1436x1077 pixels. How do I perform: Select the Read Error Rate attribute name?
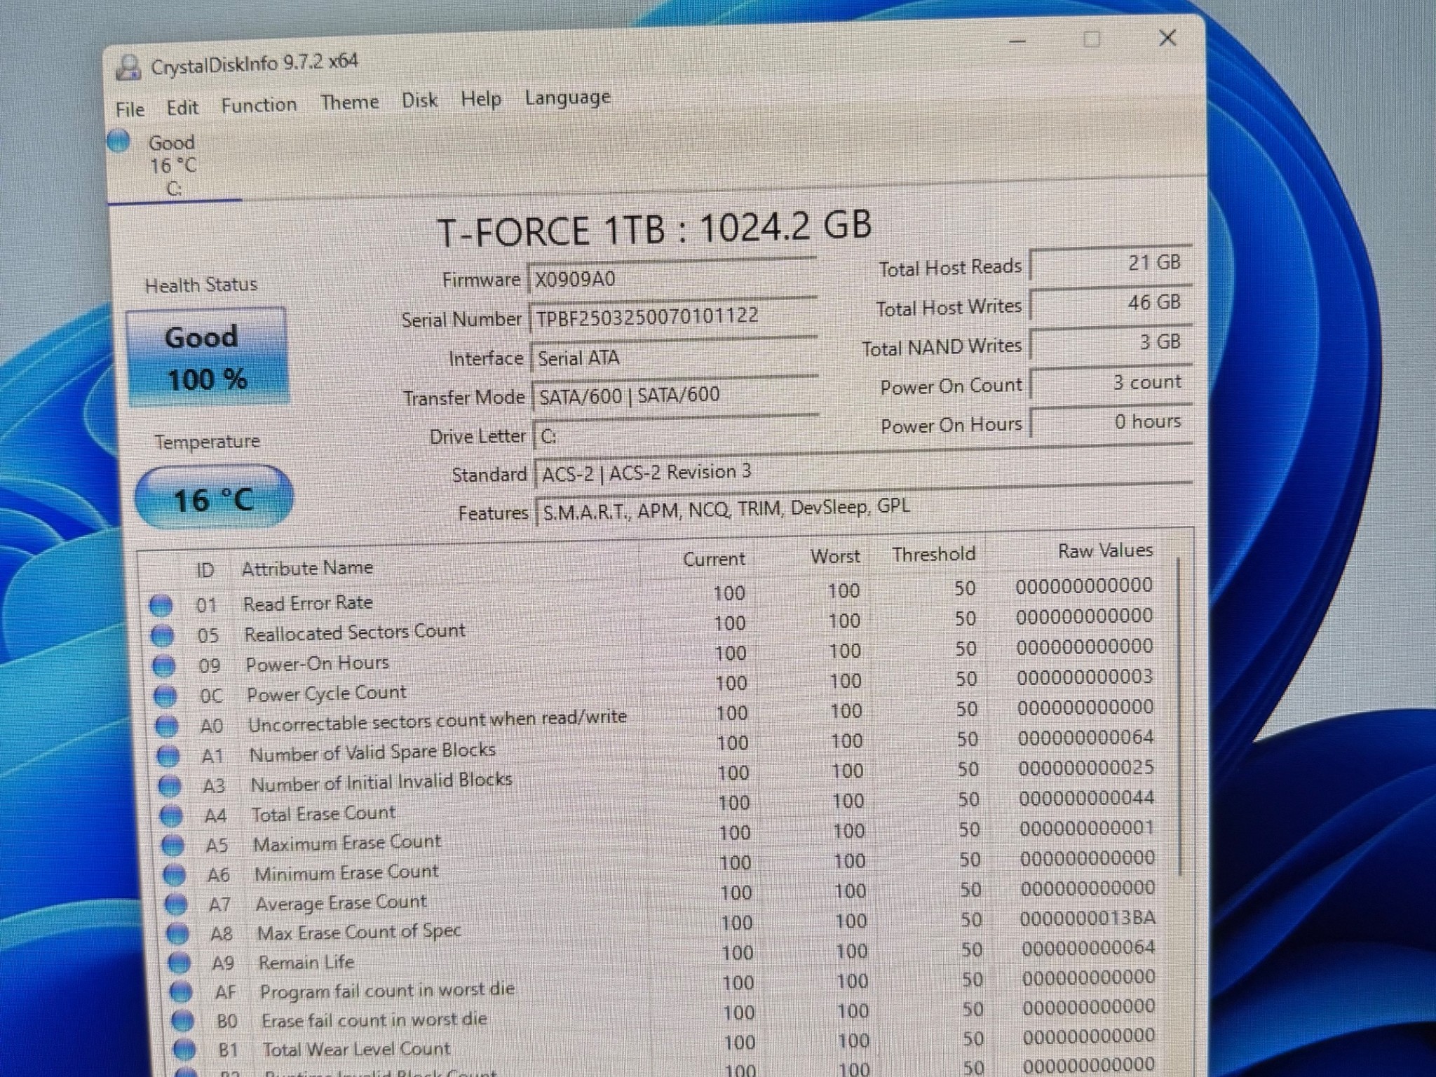click(308, 603)
